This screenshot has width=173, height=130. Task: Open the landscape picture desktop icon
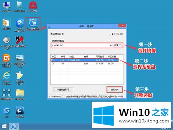[20, 61]
